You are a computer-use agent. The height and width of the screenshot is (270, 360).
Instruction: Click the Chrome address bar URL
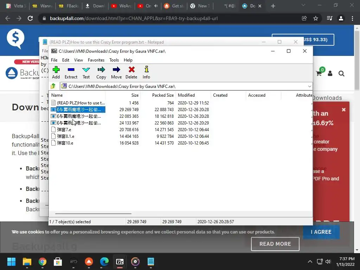coord(134,18)
